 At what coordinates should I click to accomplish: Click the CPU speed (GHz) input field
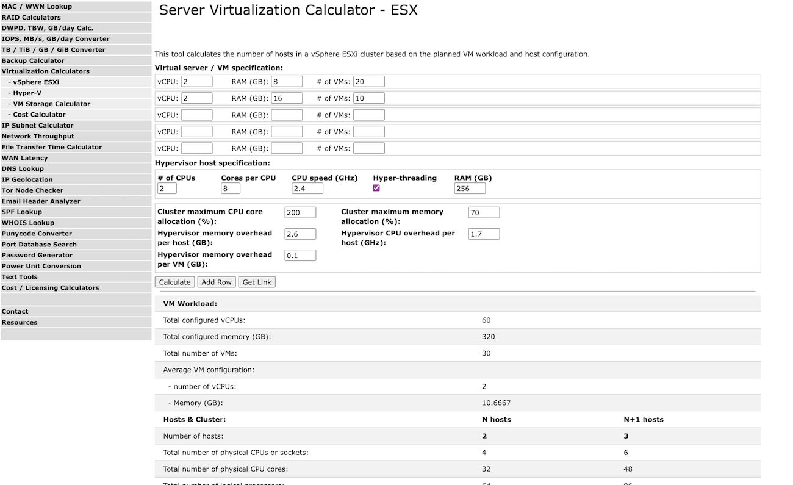click(x=307, y=188)
